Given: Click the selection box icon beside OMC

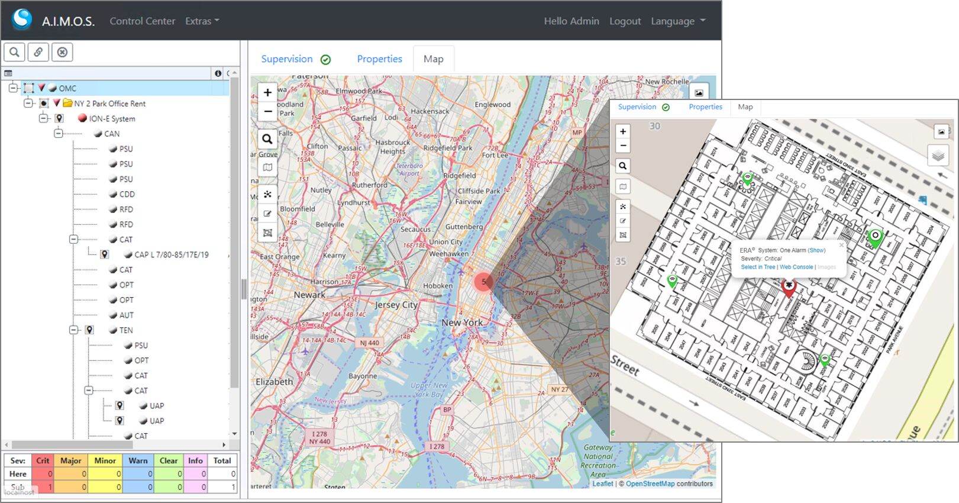Looking at the screenshot, I should click(29, 88).
